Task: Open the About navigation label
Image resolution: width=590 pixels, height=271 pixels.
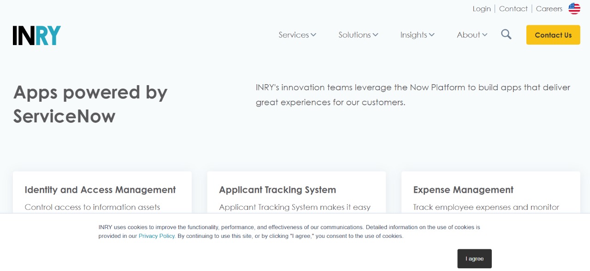Action: point(468,35)
